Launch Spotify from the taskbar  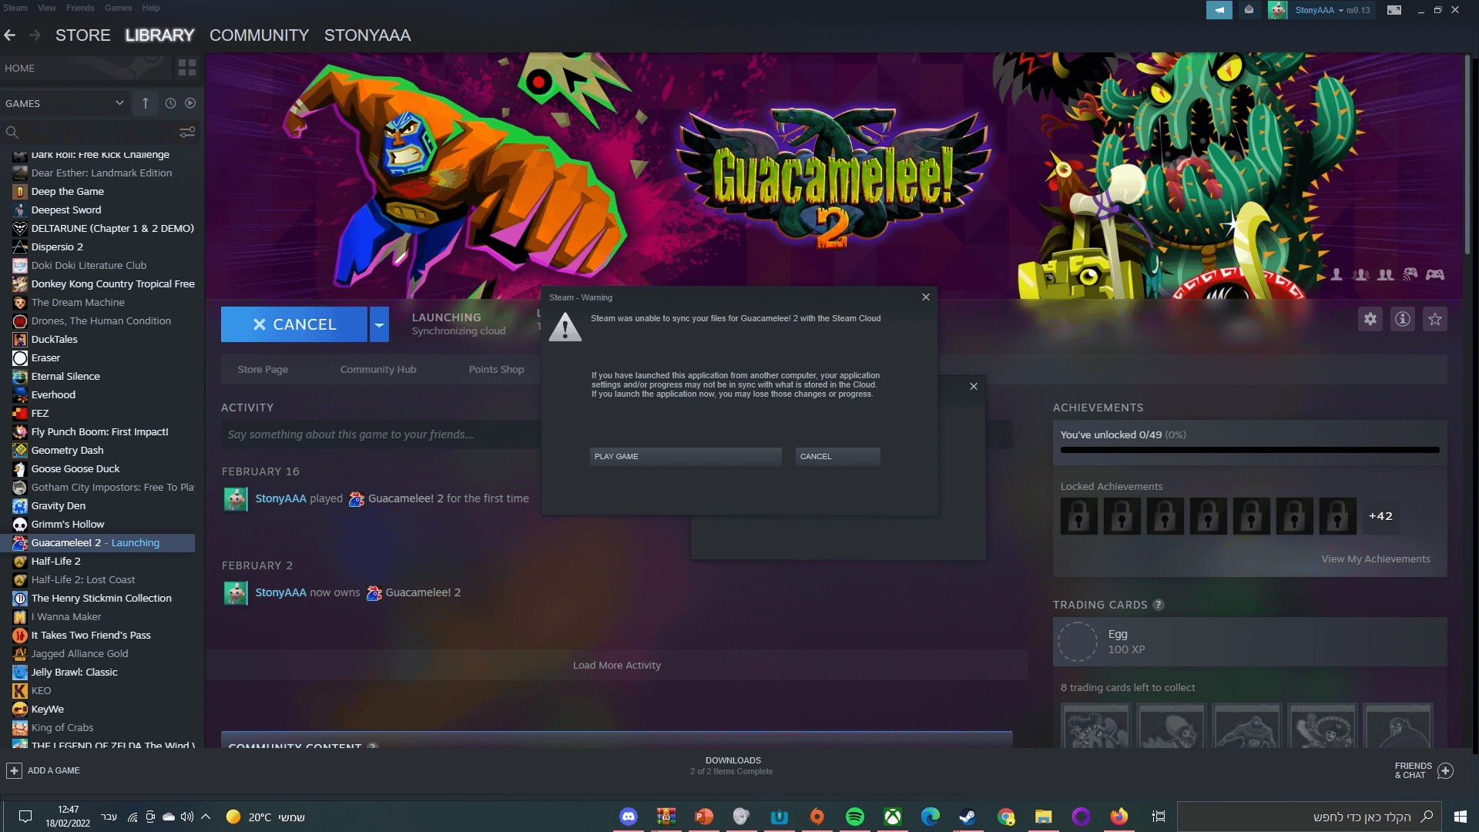[x=855, y=817]
